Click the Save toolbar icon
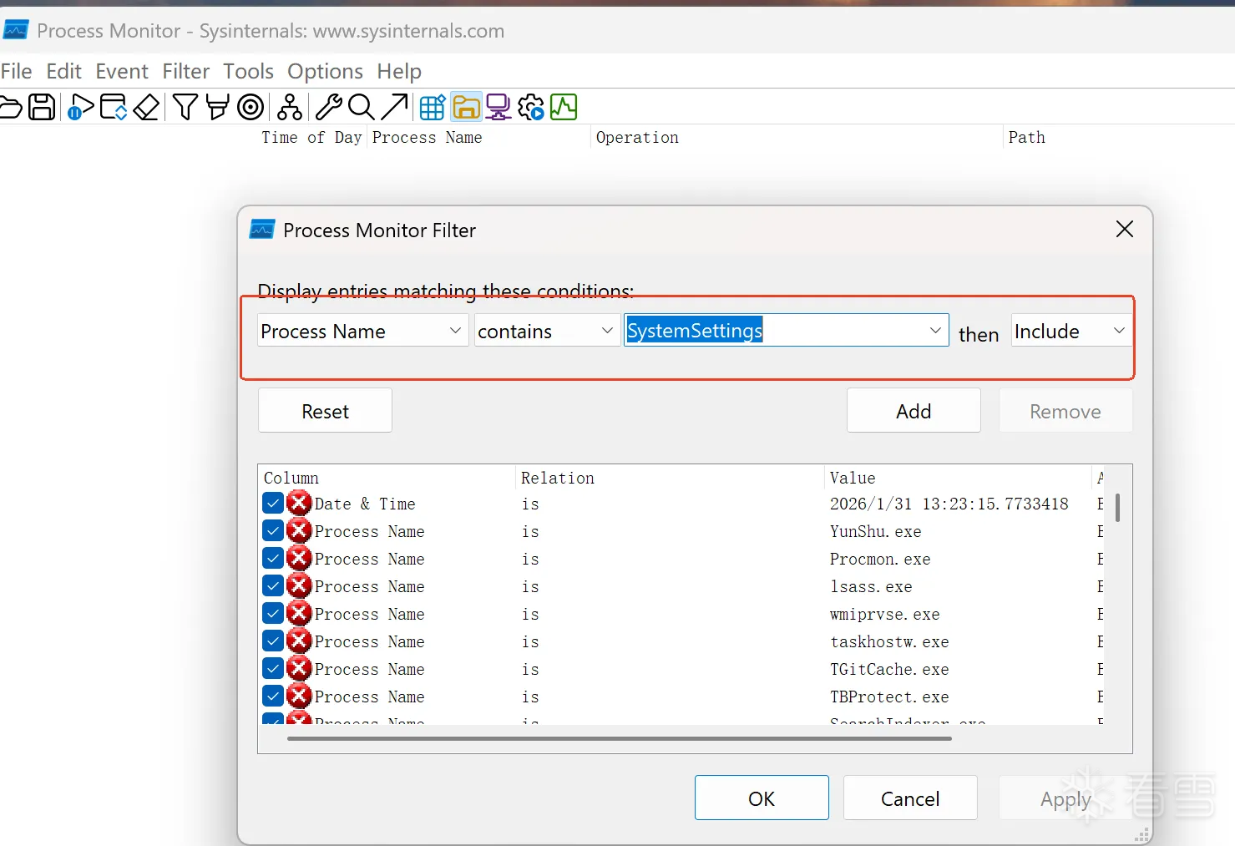Screen dimensions: 1235x846 pos(42,107)
